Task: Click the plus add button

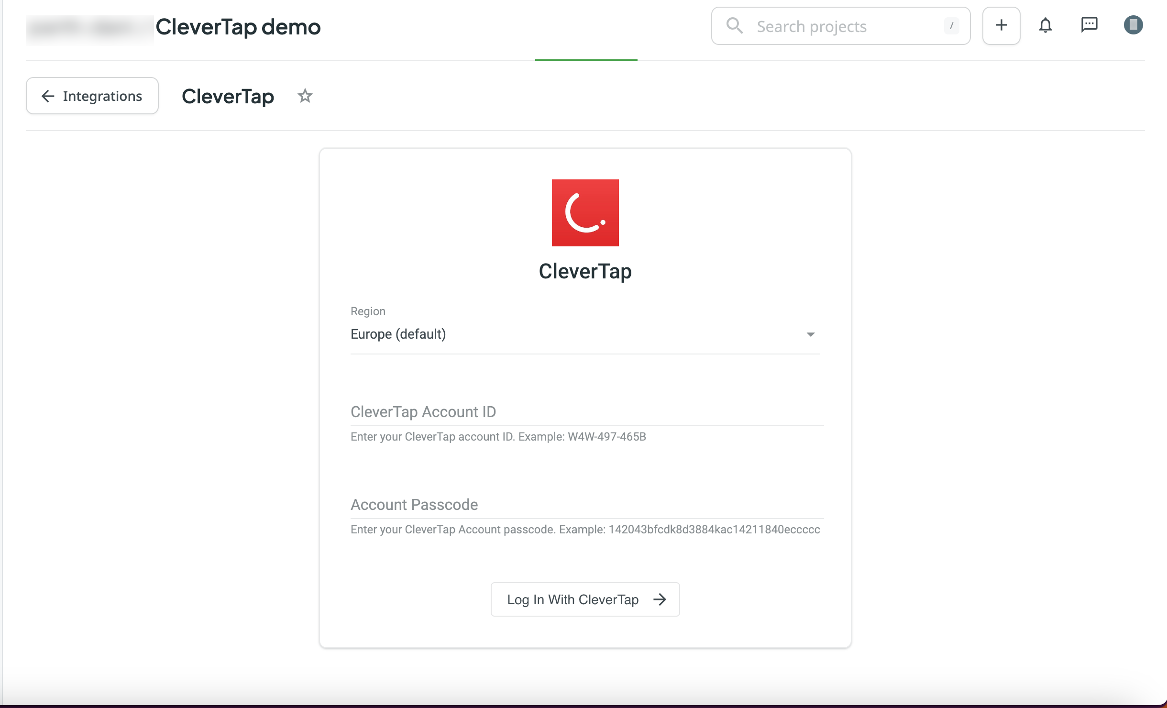Action: 1002,26
